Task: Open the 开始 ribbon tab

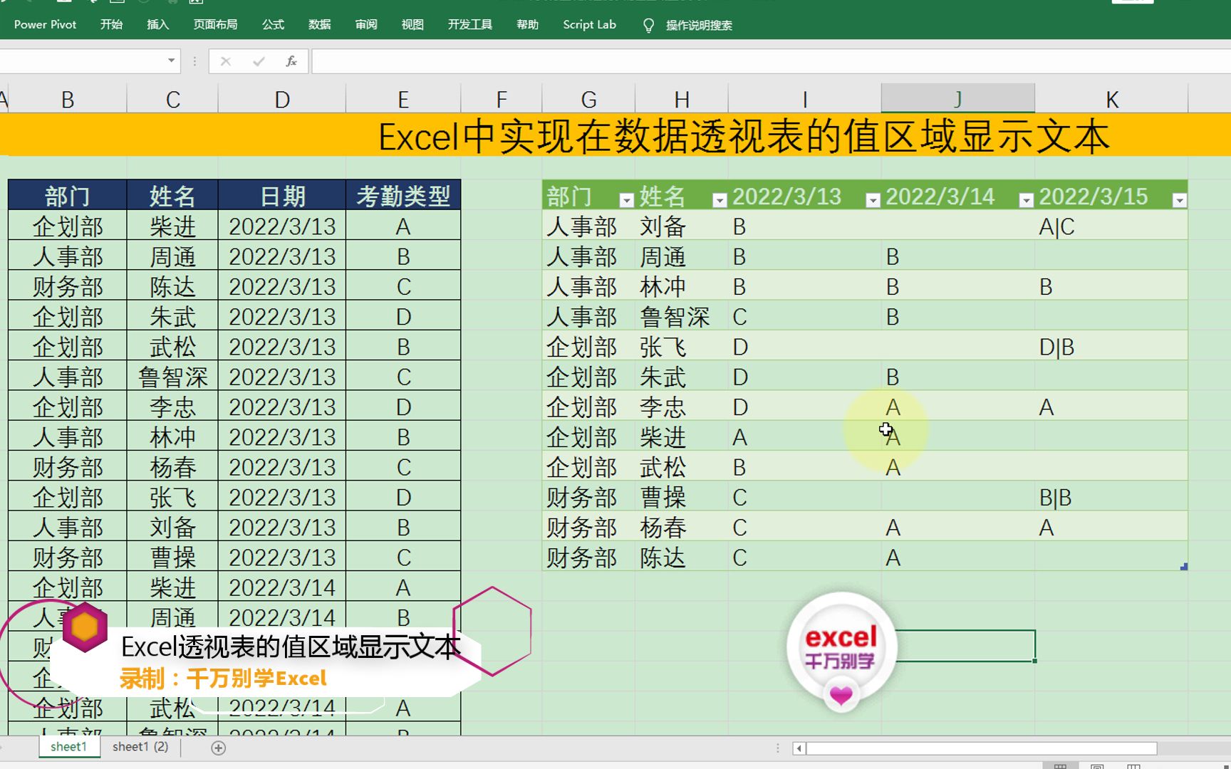Action: pos(111,24)
